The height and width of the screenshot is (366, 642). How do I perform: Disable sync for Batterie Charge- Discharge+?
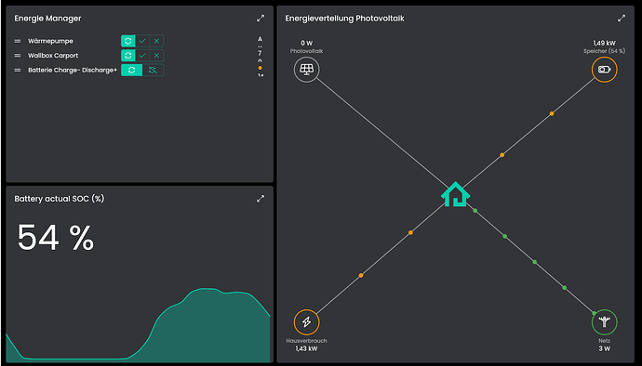click(x=153, y=70)
